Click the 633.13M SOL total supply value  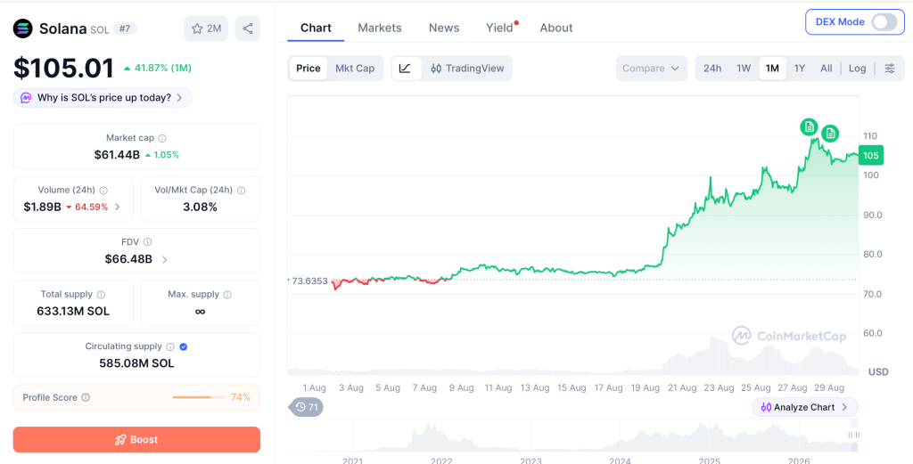(x=73, y=311)
